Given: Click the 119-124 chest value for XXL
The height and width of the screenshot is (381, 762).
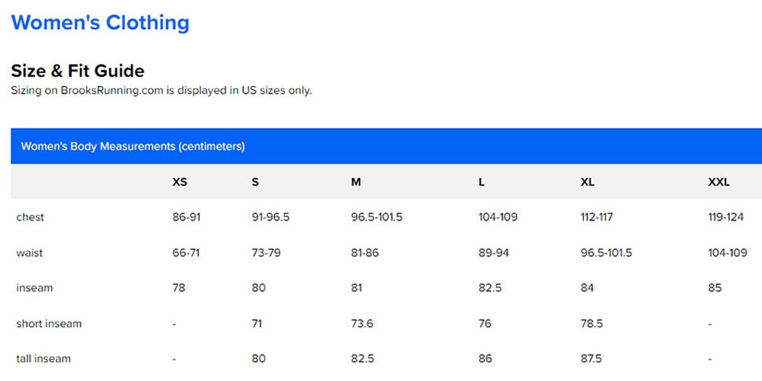Looking at the screenshot, I should (726, 217).
